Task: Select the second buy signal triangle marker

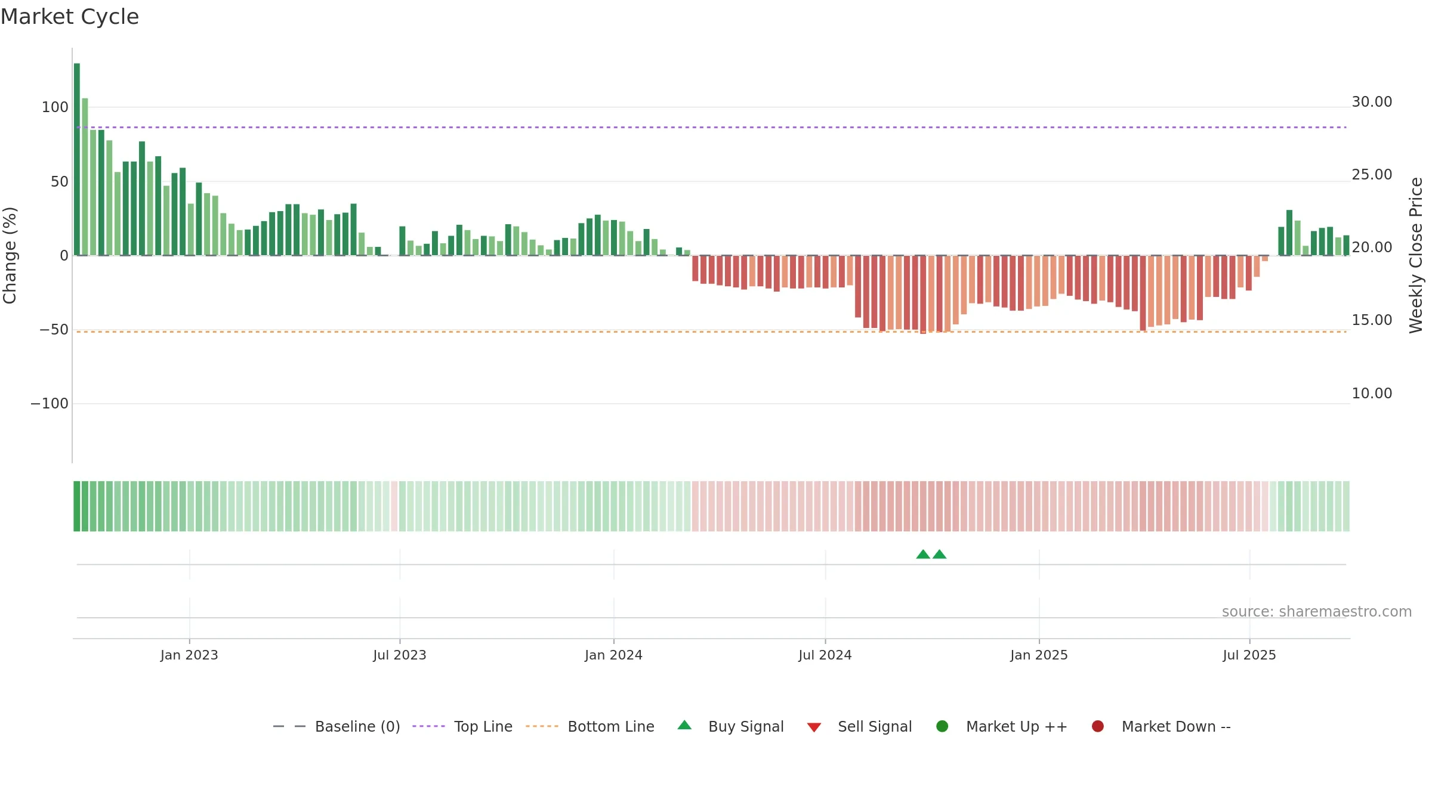Action: point(939,554)
